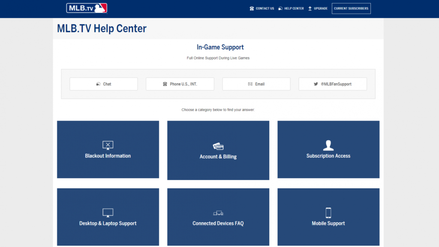Click the envelope icon in Email button
Viewport: 439px width, 247px height.
click(250, 84)
